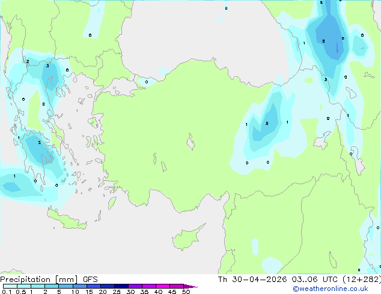Click the legend label '25'

[117, 292]
